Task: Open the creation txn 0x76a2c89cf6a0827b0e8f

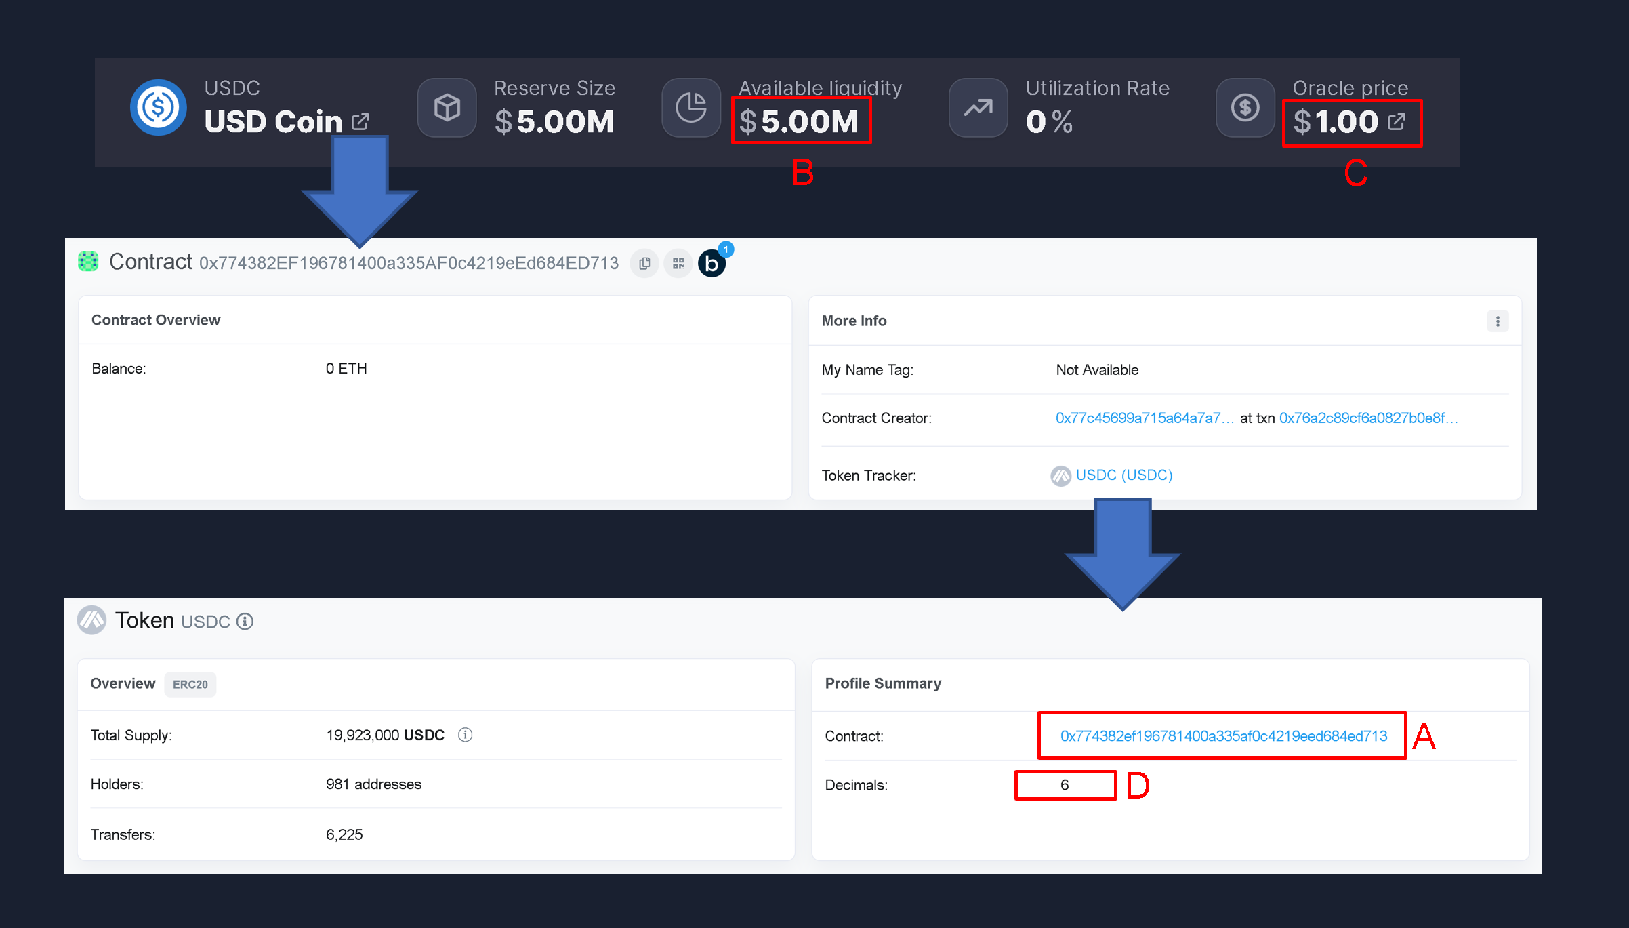Action: point(1368,418)
